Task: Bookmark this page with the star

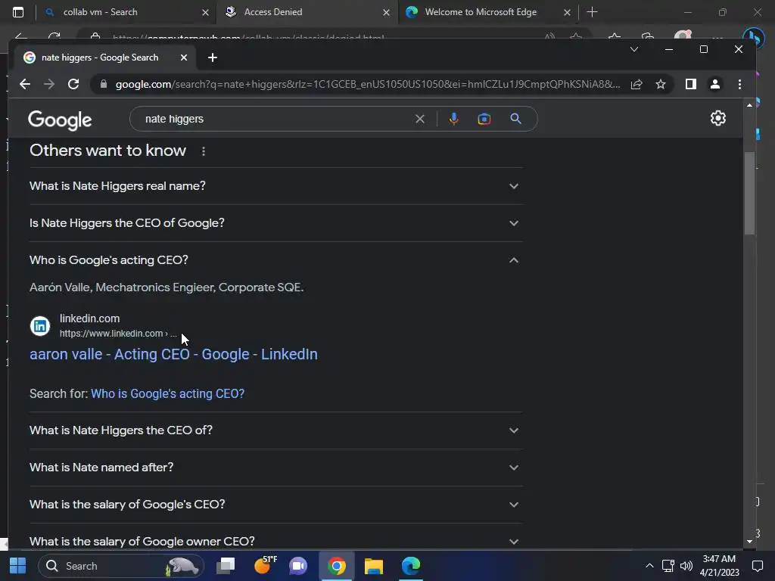Action: (660, 85)
